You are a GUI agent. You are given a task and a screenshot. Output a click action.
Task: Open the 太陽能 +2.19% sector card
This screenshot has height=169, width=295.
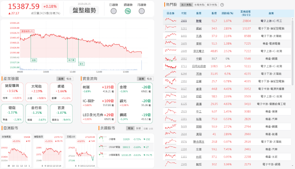(x=37, y=92)
